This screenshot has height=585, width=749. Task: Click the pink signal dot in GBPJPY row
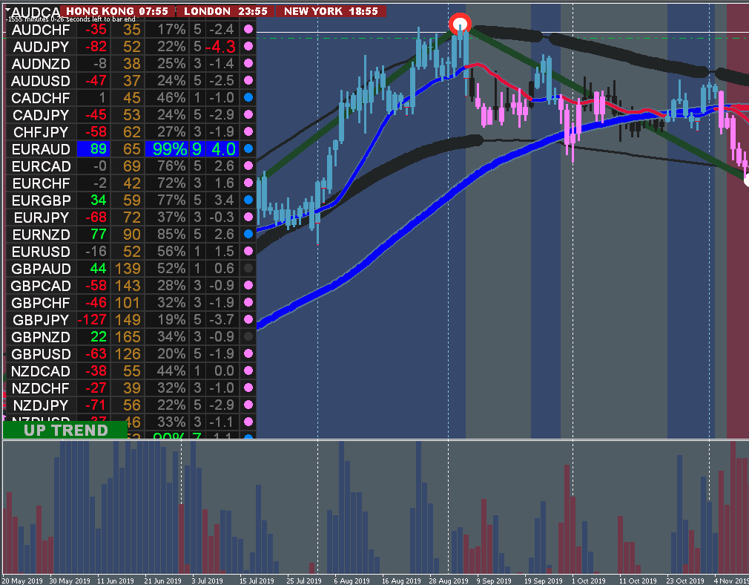(248, 319)
